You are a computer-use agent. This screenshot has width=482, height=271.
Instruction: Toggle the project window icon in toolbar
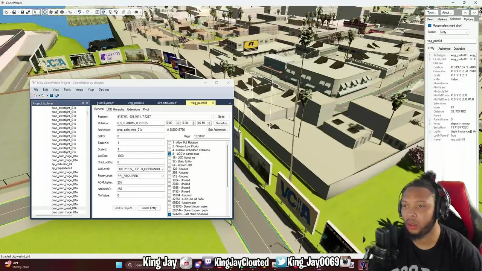[103, 12]
